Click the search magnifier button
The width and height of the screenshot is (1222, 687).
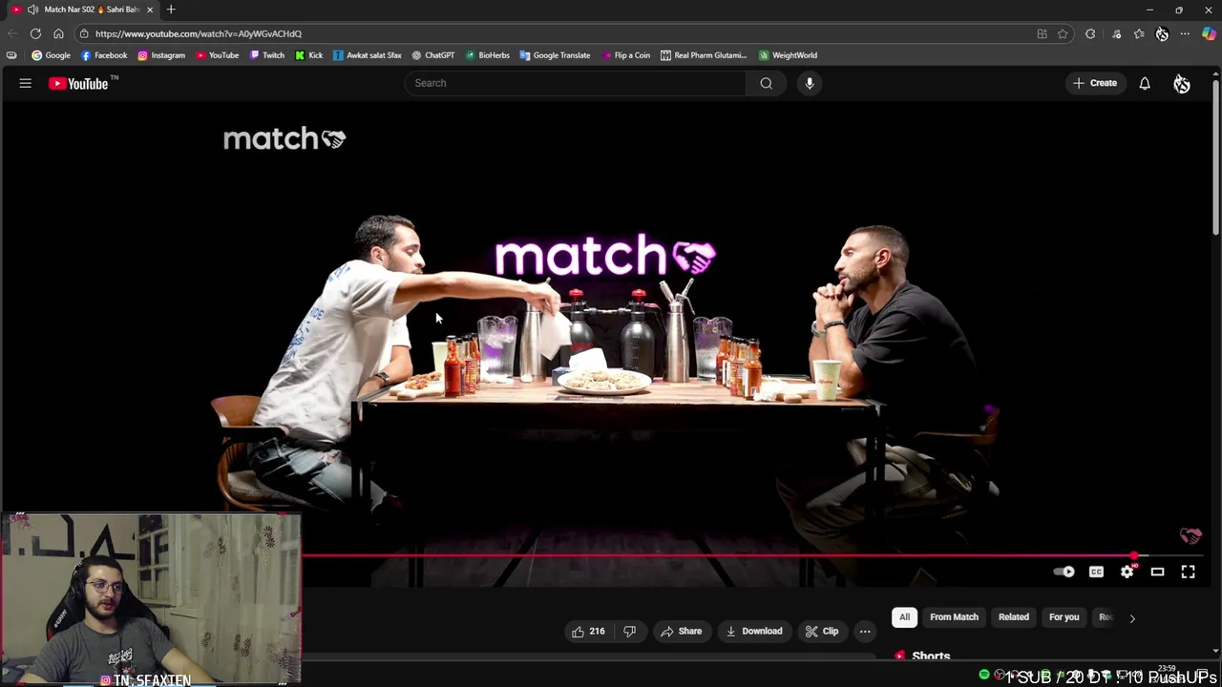tap(766, 83)
